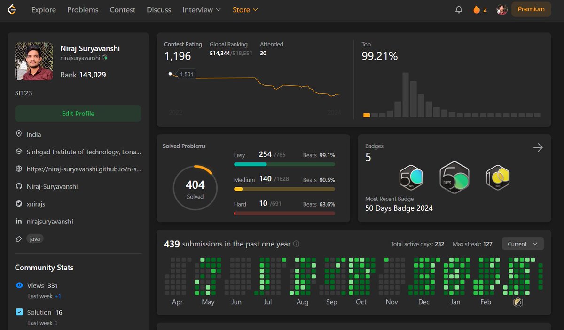The image size is (564, 330).
Task: Click the Contest Rating value 1,196
Action: tap(178, 56)
